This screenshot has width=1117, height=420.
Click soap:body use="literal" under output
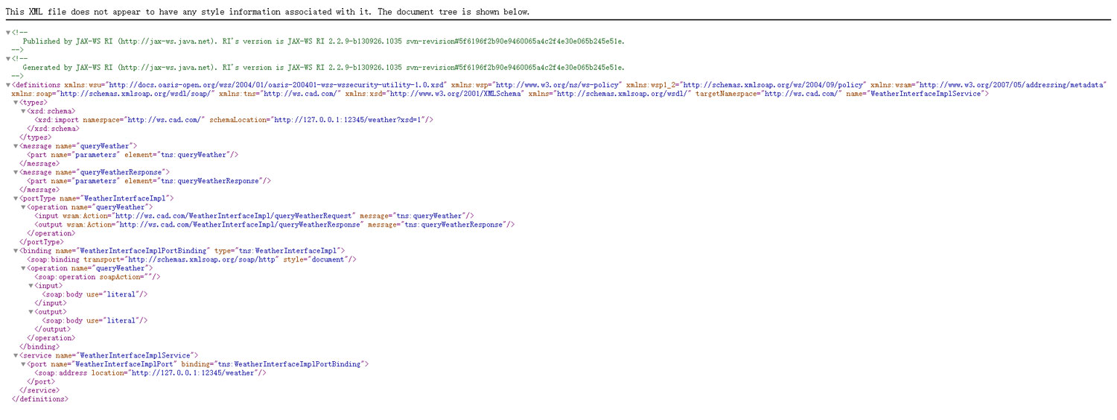tap(95, 320)
